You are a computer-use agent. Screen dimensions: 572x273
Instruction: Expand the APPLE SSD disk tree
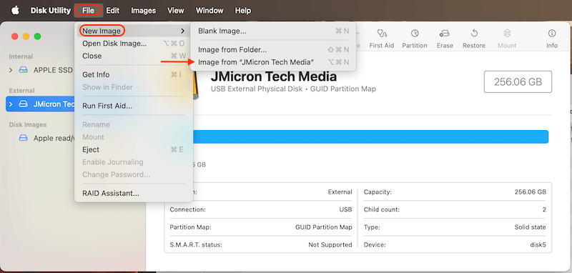tap(11, 70)
